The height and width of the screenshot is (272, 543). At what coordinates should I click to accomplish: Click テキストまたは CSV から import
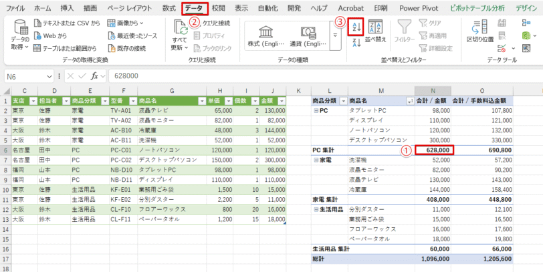[x=67, y=23]
